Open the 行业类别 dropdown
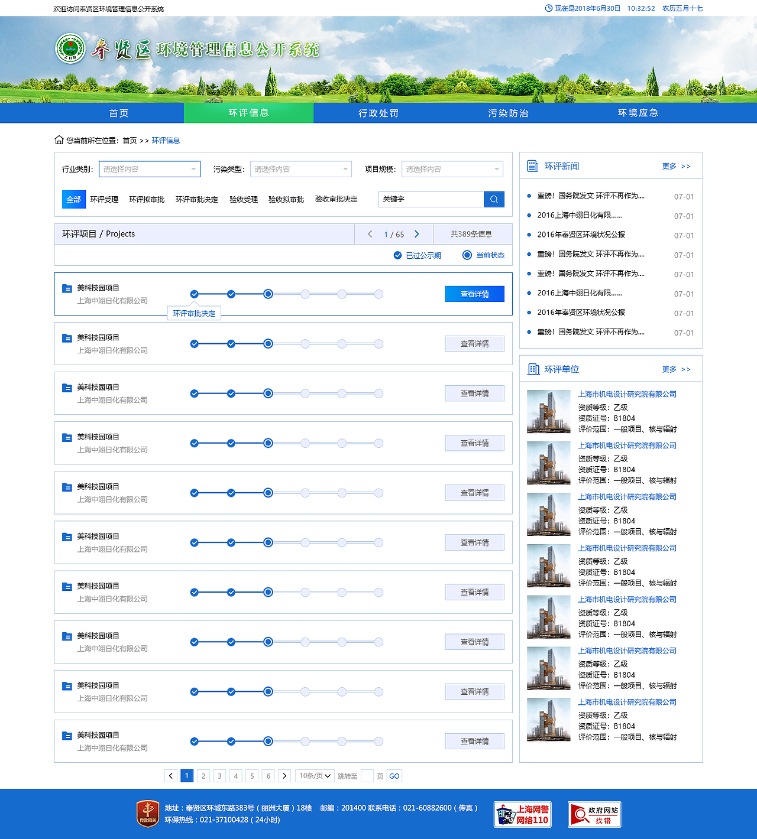Image resolution: width=757 pixels, height=839 pixels. tap(150, 169)
